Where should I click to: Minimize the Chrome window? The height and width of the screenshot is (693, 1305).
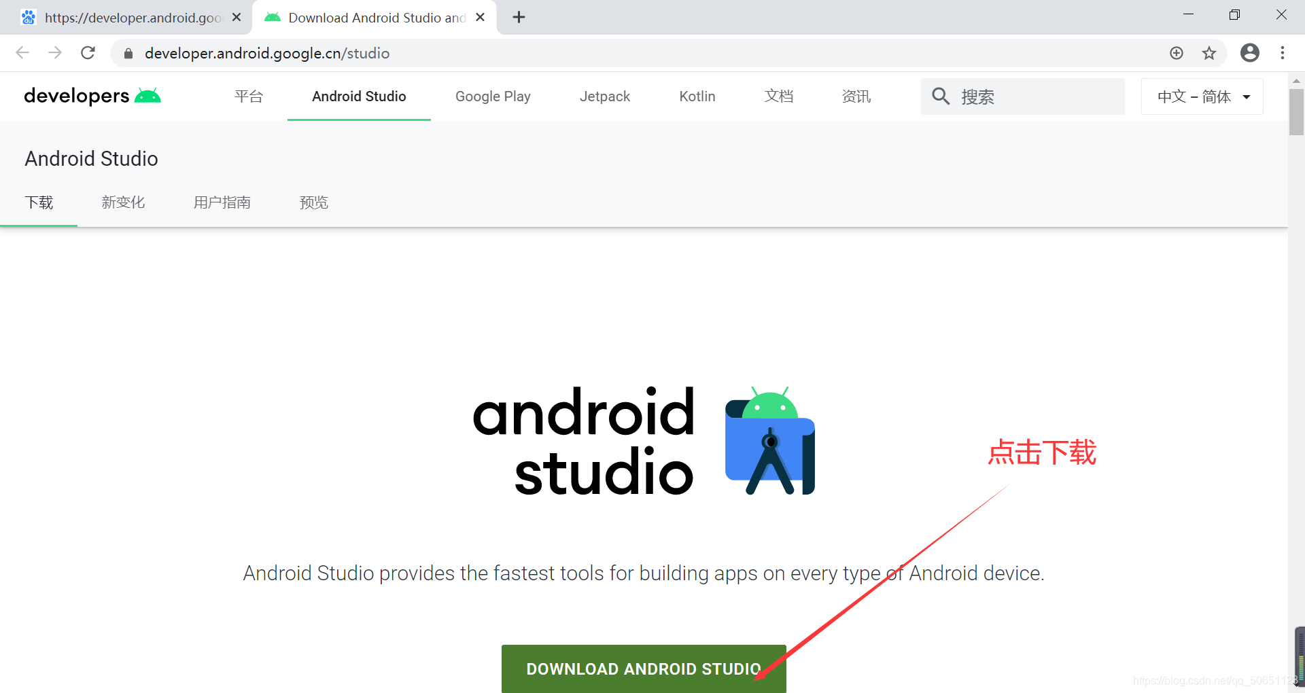(1189, 15)
